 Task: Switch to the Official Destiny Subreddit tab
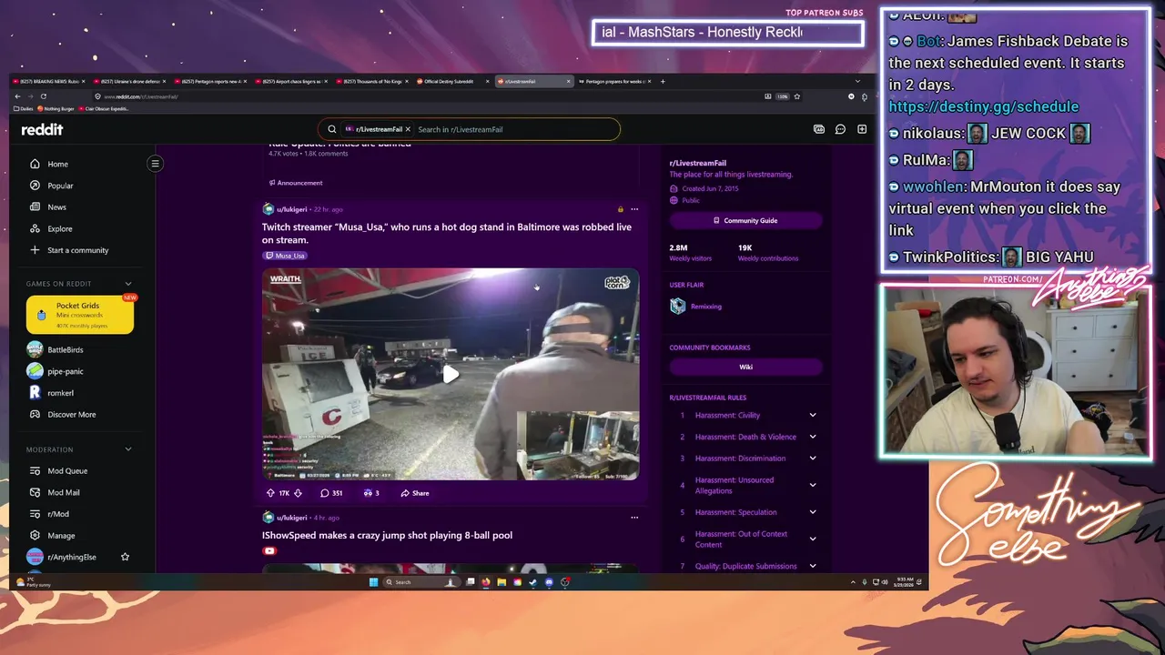[452, 81]
